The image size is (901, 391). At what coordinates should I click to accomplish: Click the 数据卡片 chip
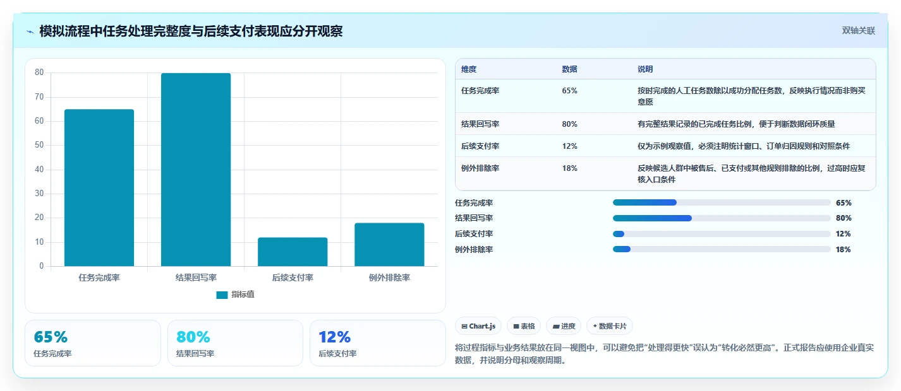[x=610, y=326]
